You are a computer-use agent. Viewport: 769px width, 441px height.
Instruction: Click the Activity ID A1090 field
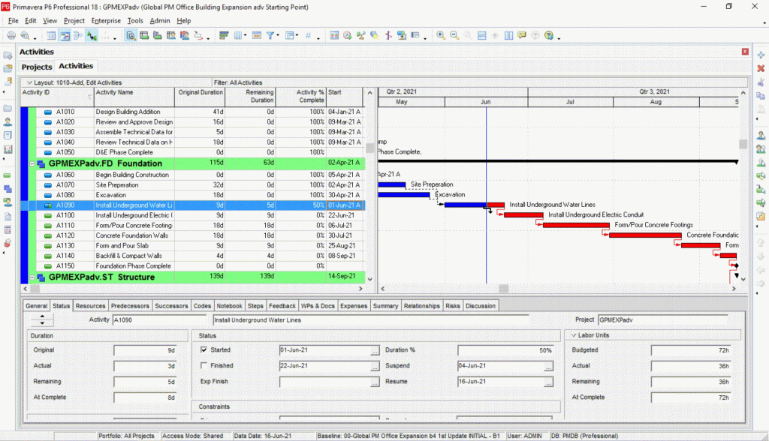click(x=159, y=320)
